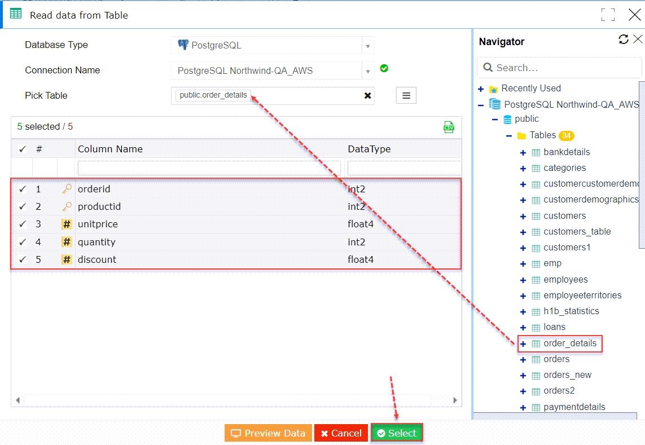The height and width of the screenshot is (445, 645).
Task: Export column list as CSV file
Action: (x=448, y=127)
